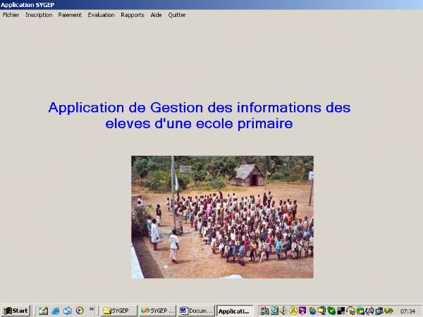Click the blue application title heading

pyautogui.click(x=200, y=116)
